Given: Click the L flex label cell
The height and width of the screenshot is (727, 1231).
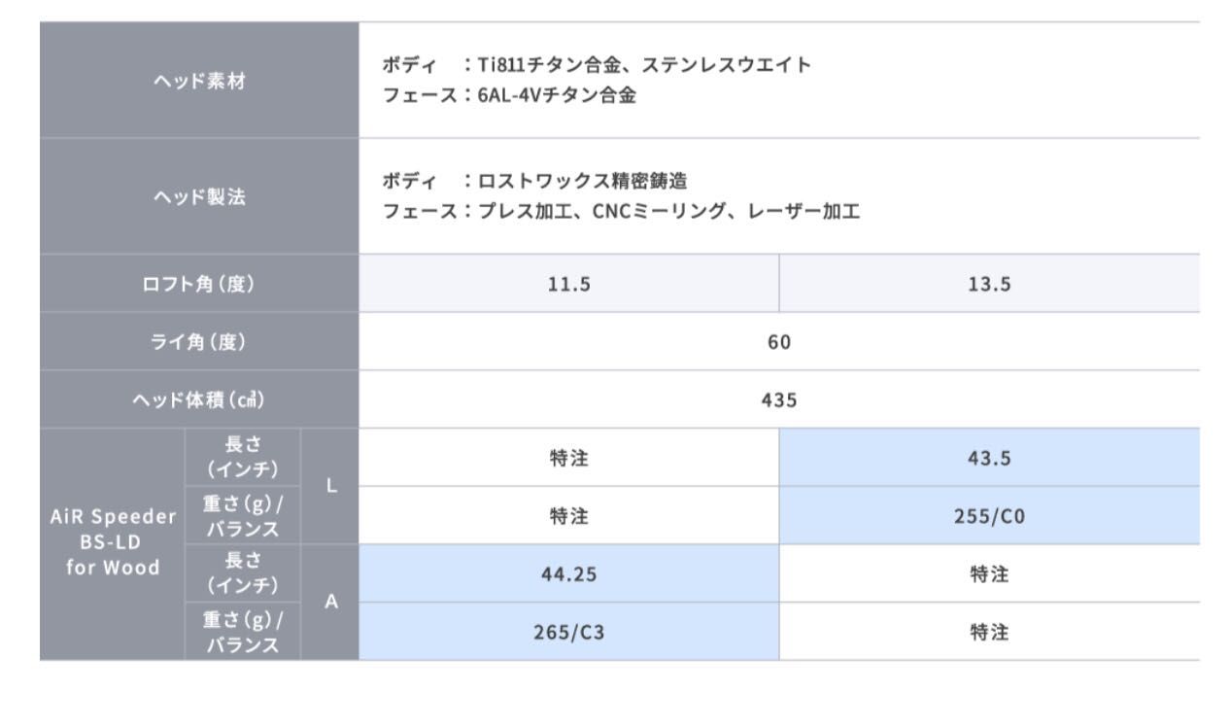Looking at the screenshot, I should pos(329,486).
